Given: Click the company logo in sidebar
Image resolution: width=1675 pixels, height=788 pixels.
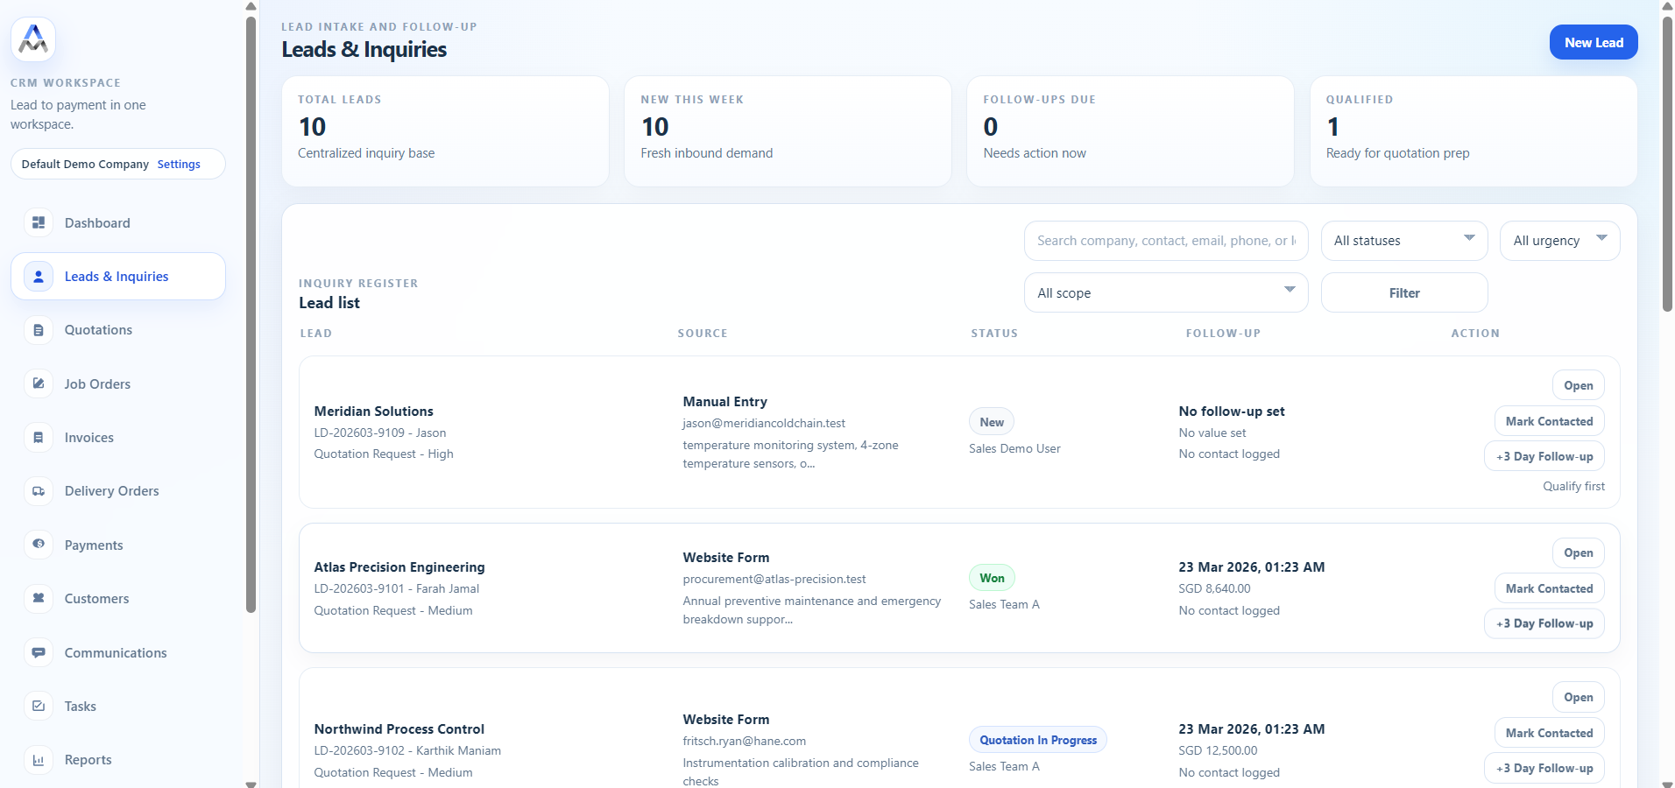Looking at the screenshot, I should 33,39.
